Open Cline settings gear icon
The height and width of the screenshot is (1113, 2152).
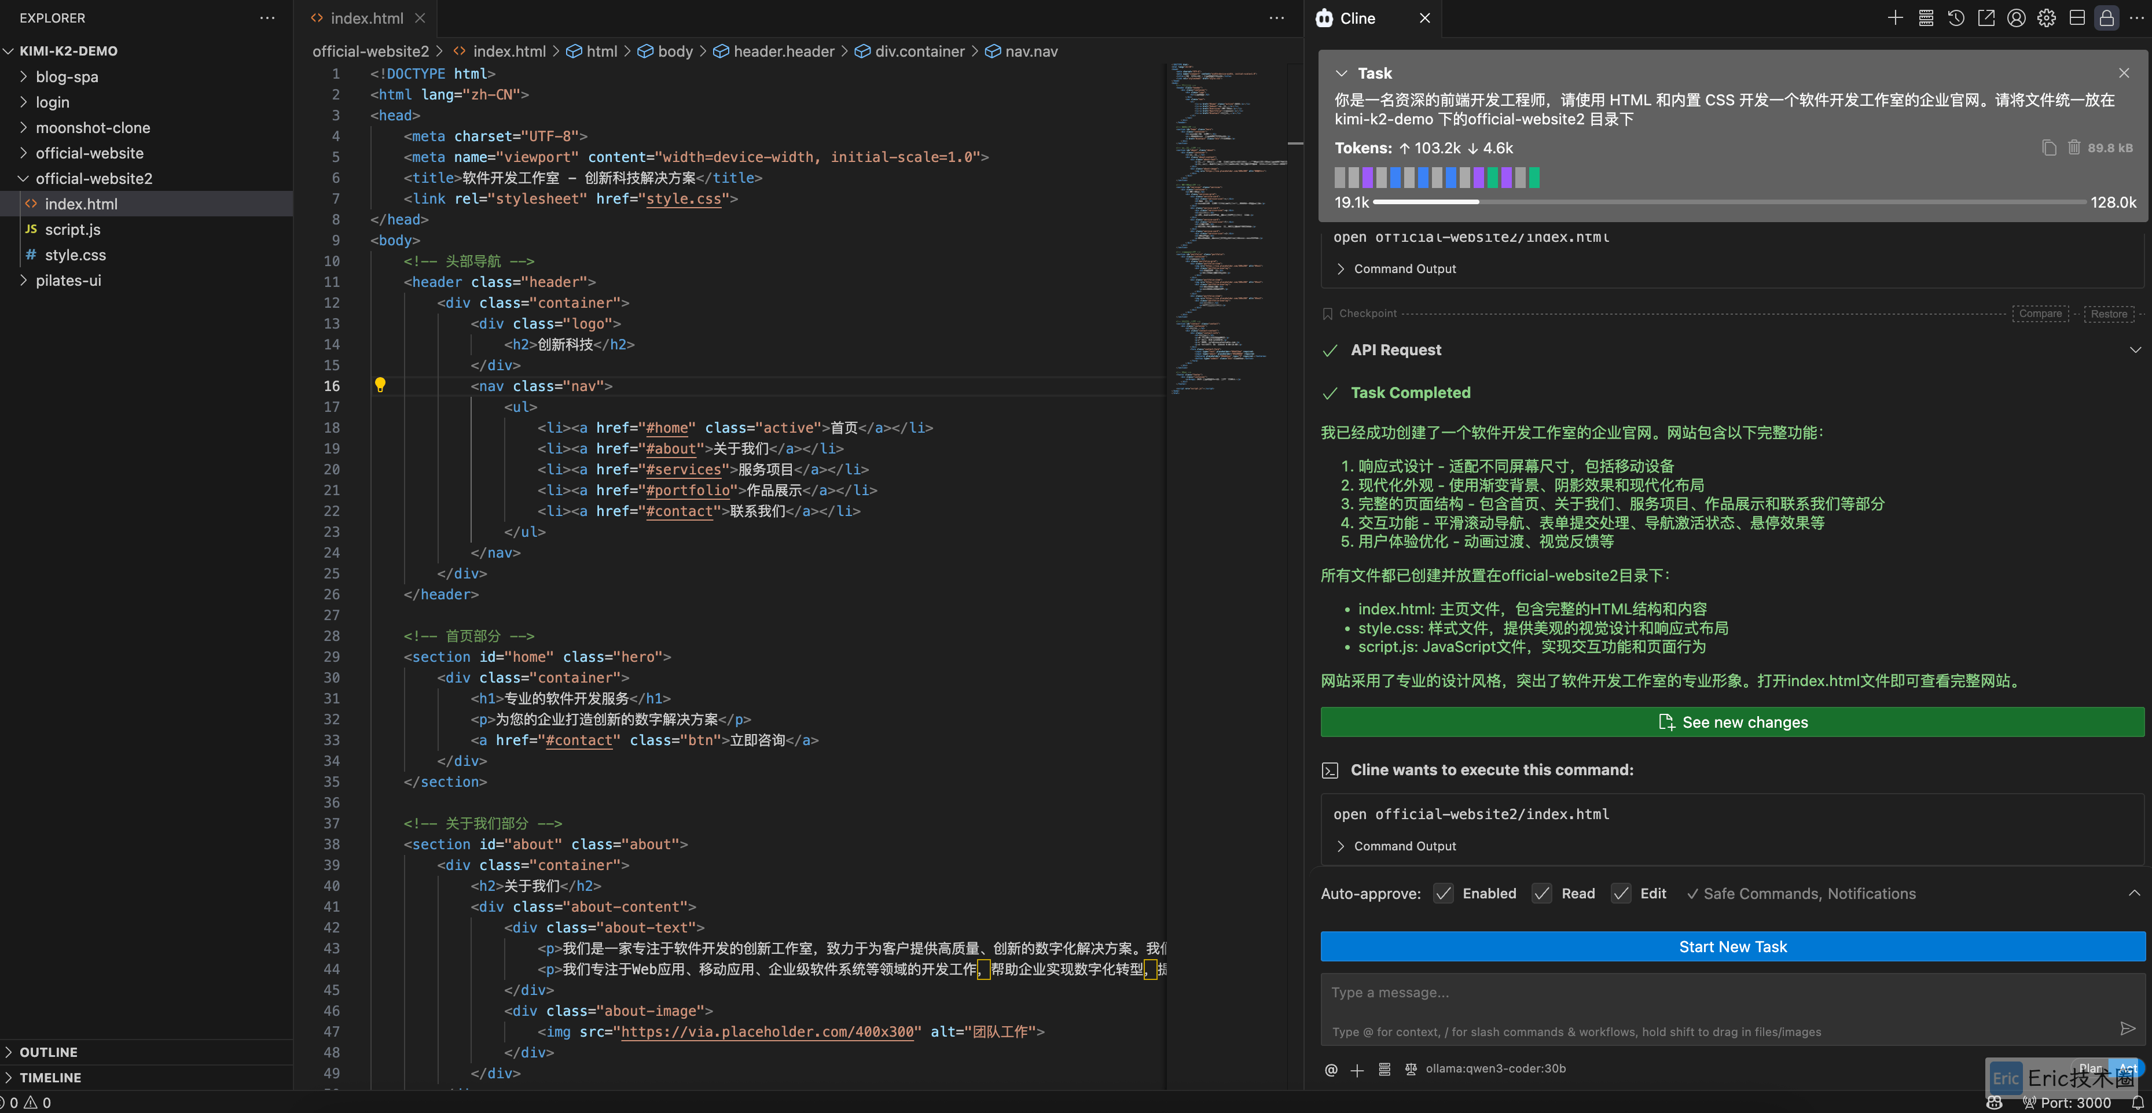[x=2046, y=19]
